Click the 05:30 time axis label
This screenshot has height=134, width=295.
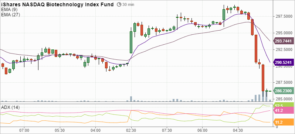coord(60,130)
